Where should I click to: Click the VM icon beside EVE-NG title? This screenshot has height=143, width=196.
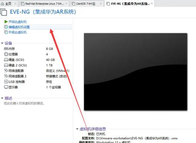(4, 12)
